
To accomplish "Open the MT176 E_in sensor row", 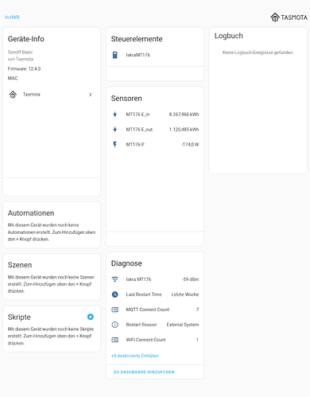I will tap(155, 115).
